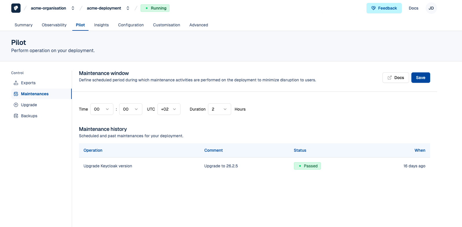Click the 'Upgrade to 26.2.5' comment cell
Screen dimensions: 462x227
point(221,166)
